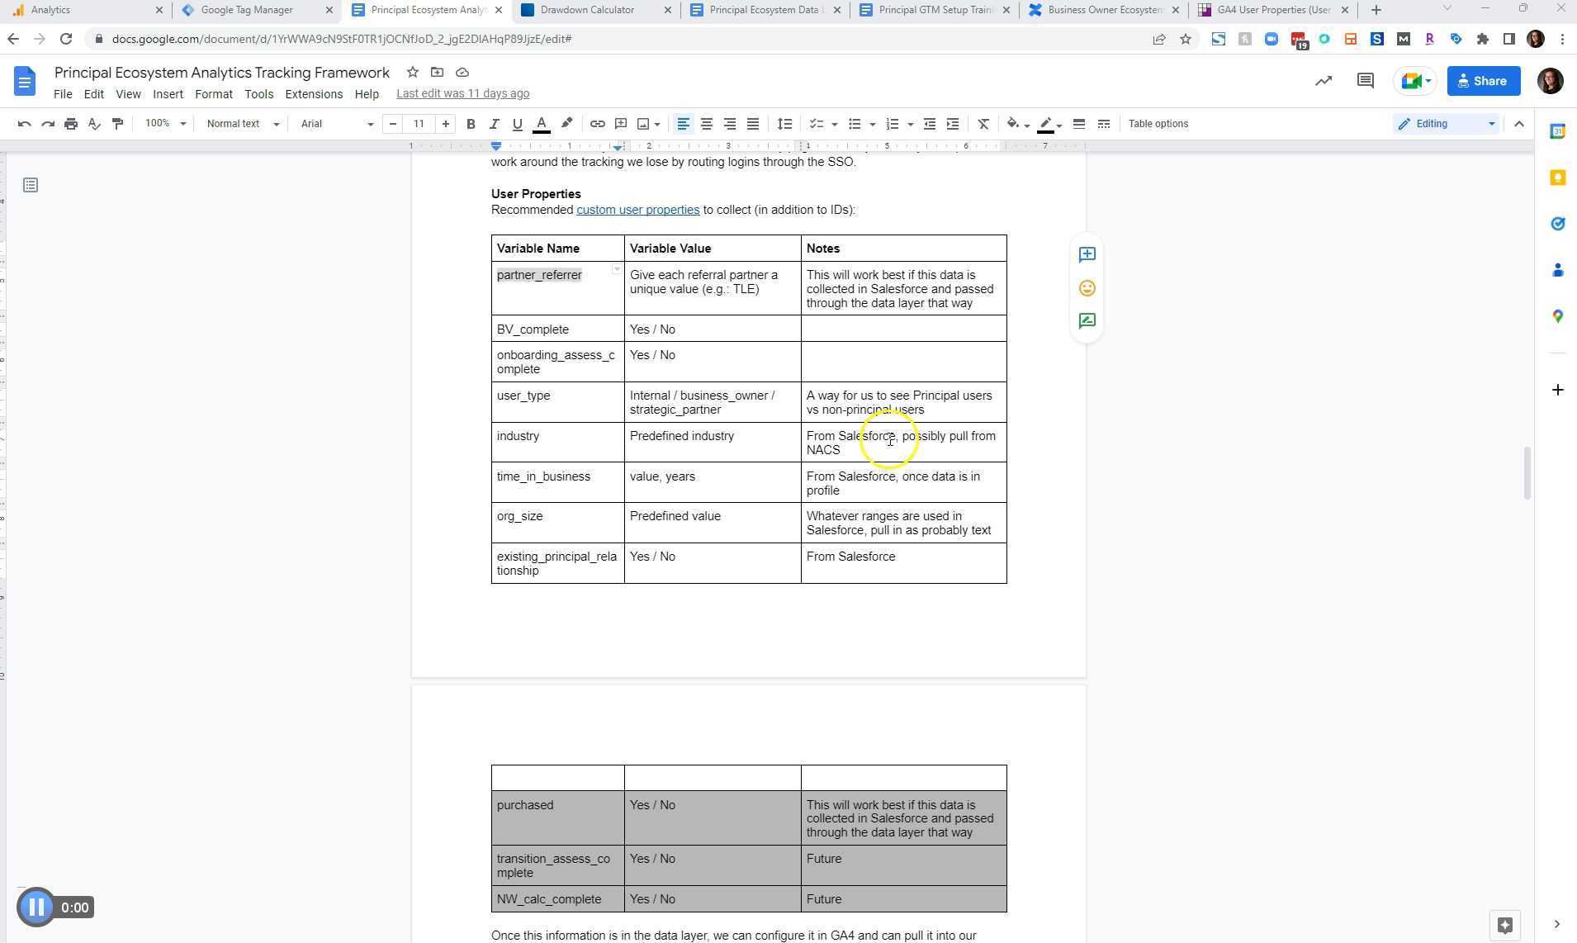Image resolution: width=1577 pixels, height=943 pixels.
Task: Toggle underline formatting
Action: click(x=518, y=124)
